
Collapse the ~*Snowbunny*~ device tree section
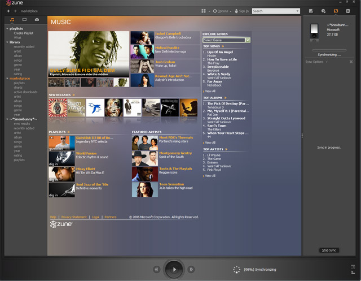point(7,119)
